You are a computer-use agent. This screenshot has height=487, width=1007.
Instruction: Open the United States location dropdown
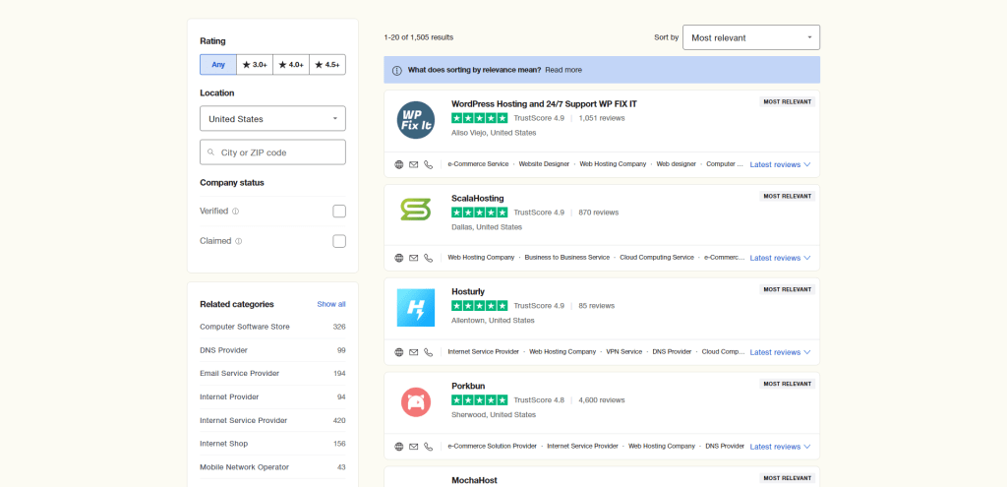click(x=273, y=119)
